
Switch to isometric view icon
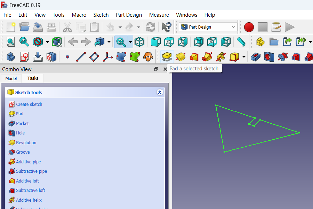point(139,42)
